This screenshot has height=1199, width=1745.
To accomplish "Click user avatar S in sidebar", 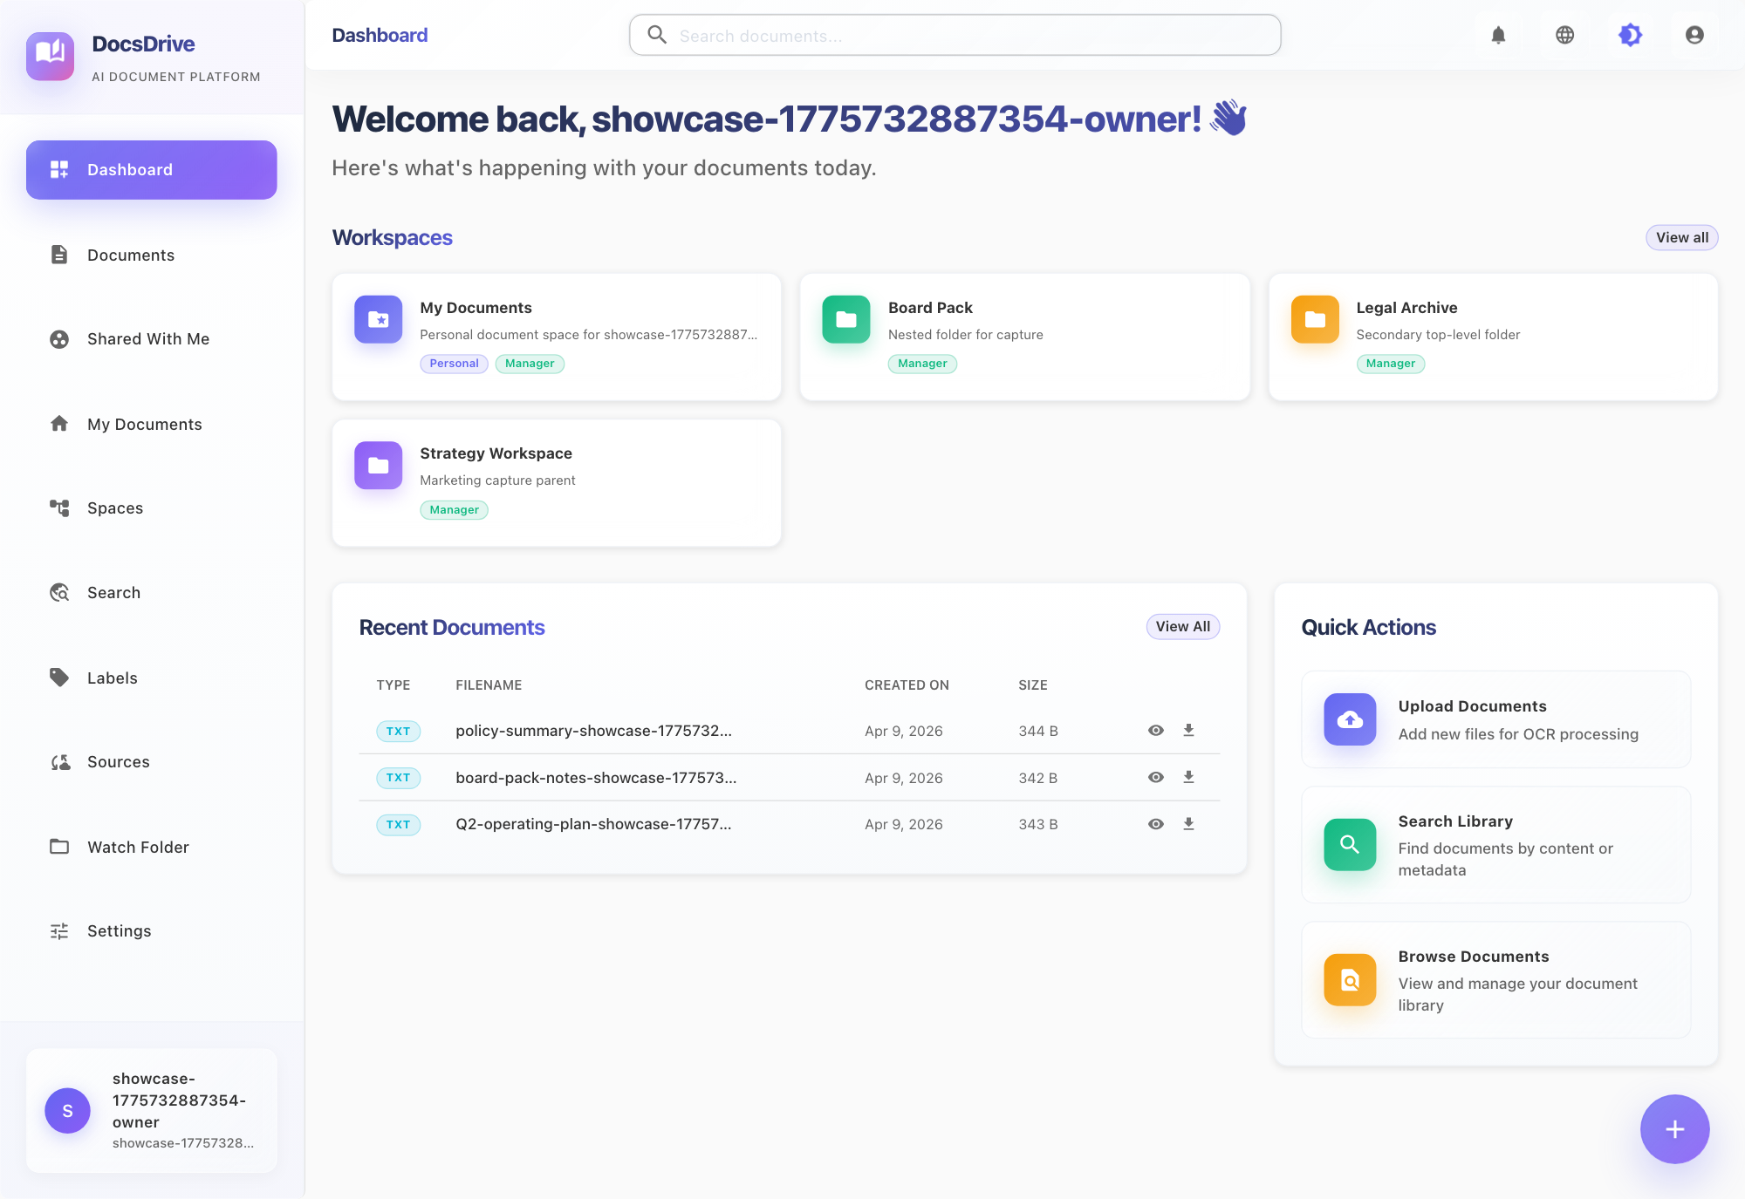I will pyautogui.click(x=67, y=1111).
